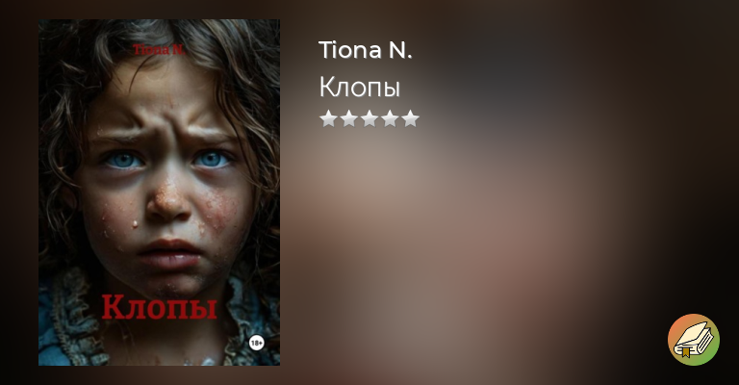Click the girl's left blue eye on cover

(123, 160)
